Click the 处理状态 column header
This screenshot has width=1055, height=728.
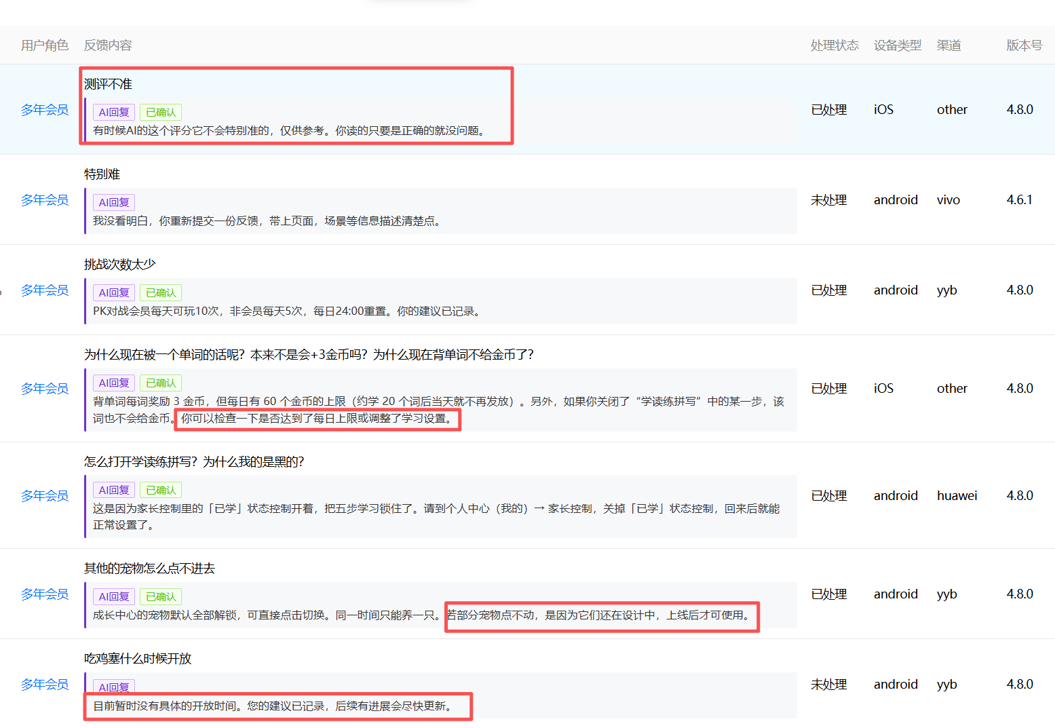(835, 45)
